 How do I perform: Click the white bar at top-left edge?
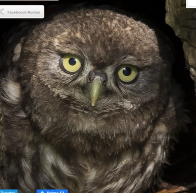pyautogui.click(x=29, y=0)
